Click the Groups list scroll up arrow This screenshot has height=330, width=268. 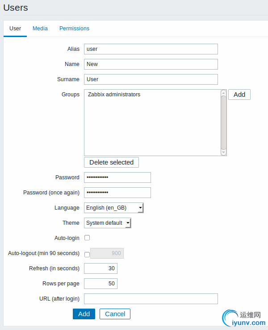point(223,93)
